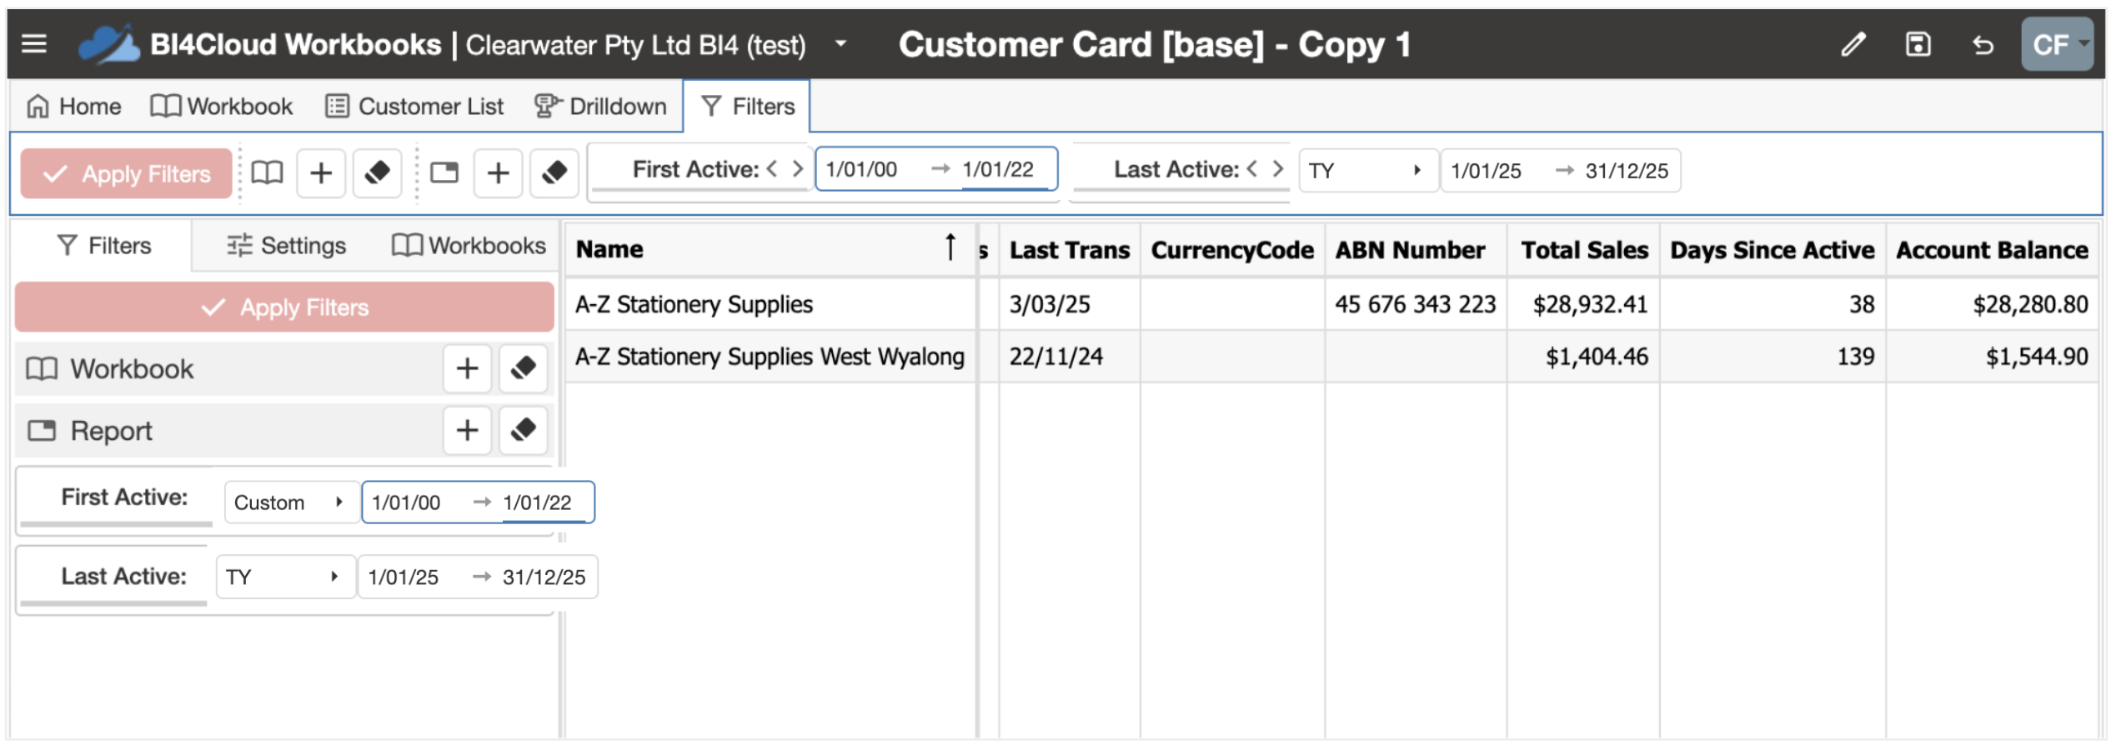Click the account balance $1,544.90
Viewport: 2116px width, 750px height.
tap(2037, 357)
